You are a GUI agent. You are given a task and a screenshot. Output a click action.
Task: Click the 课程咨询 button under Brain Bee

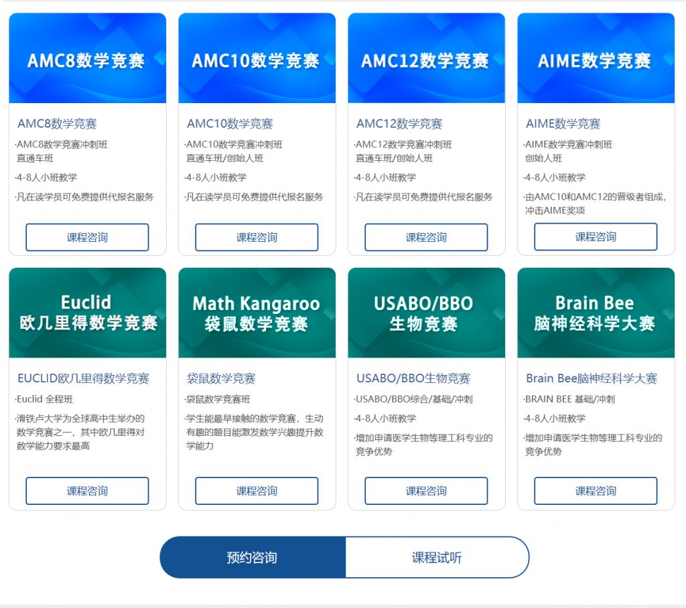(596, 491)
